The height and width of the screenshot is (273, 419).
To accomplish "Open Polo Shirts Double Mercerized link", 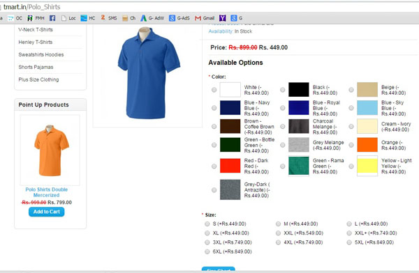I will [x=47, y=192].
